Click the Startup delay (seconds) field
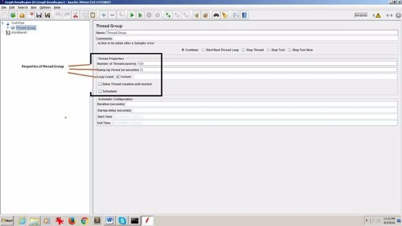Image resolution: width=402 pixels, height=226 pixels. click(265, 111)
